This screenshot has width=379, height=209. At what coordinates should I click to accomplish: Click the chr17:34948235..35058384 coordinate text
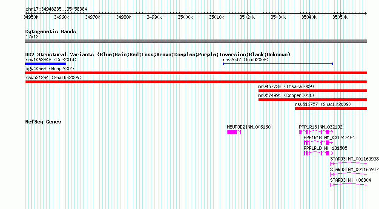[x=56, y=9]
